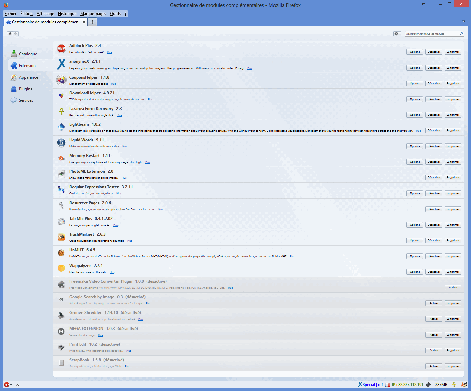Click the Lightbeam extension icon
The height and width of the screenshot is (391, 471).
coord(61,127)
